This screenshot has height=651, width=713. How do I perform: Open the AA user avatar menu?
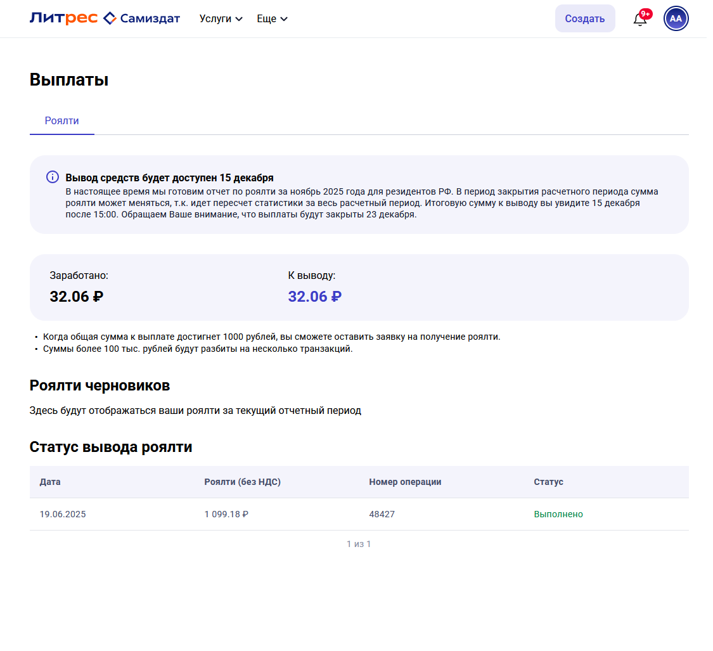click(x=676, y=18)
